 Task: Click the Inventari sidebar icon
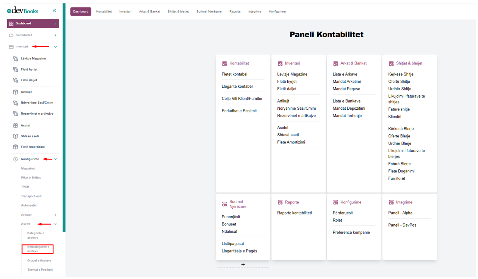(11, 47)
